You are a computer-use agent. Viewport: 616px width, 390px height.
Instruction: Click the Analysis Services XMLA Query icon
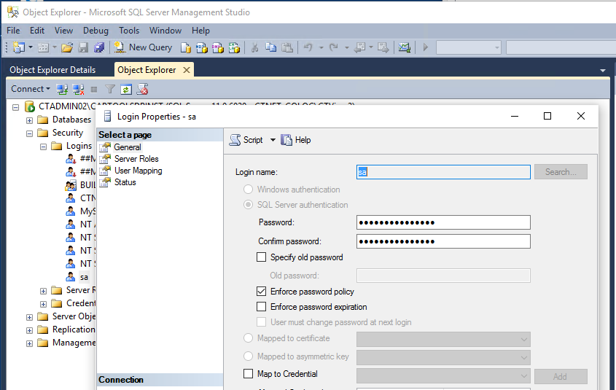coord(234,47)
